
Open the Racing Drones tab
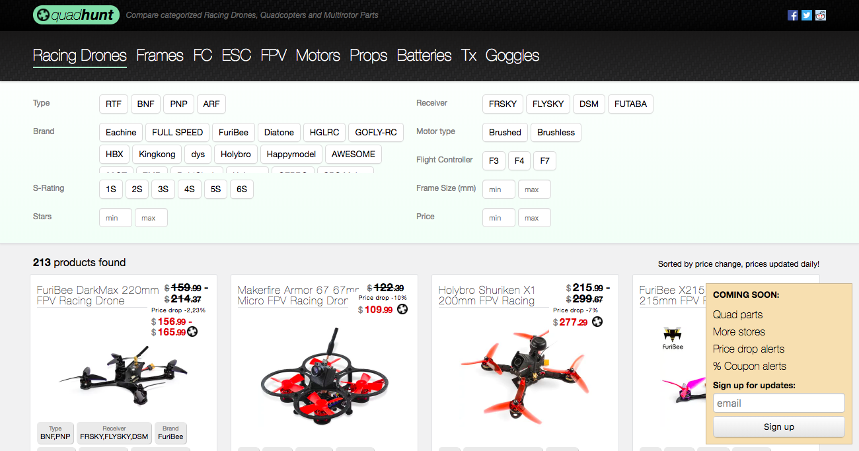80,55
